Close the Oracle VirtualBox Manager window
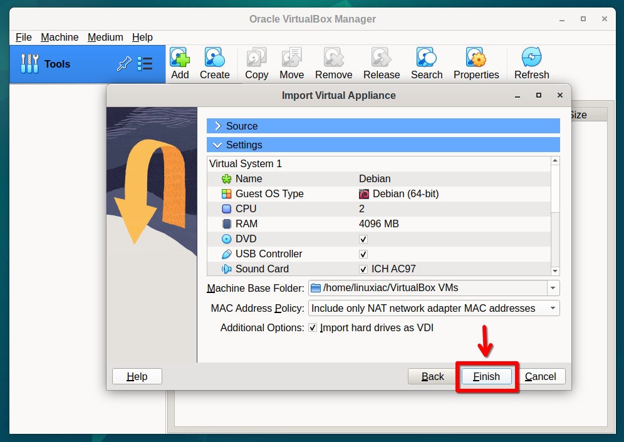The image size is (624, 442). coord(605,19)
